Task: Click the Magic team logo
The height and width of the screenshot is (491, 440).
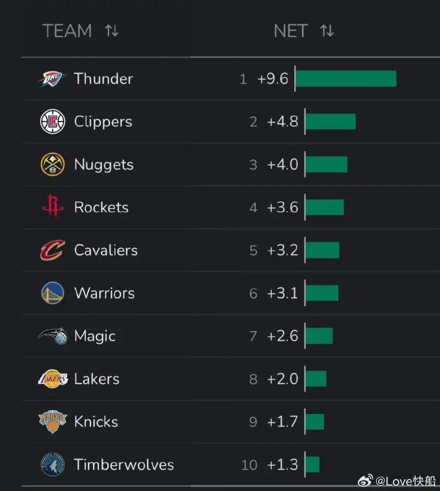Action: click(x=53, y=336)
